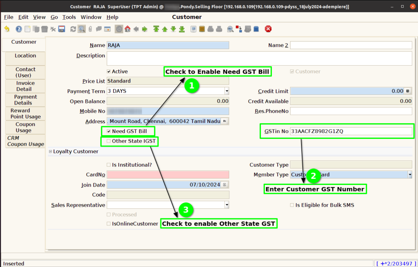Screen dimensions: 418x267
Task: Click the Copy record toolbar icon
Action: [36, 29]
